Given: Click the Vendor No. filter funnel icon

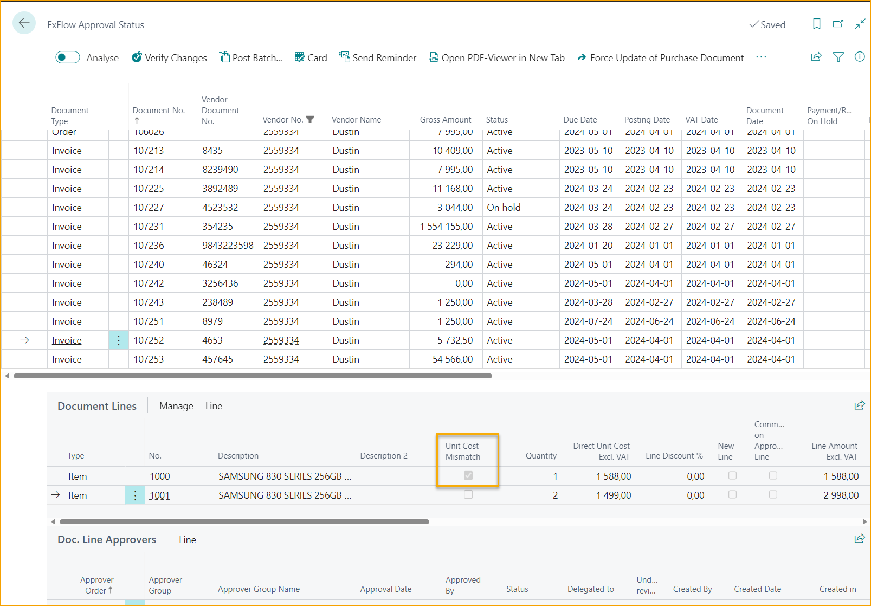Looking at the screenshot, I should [x=310, y=119].
